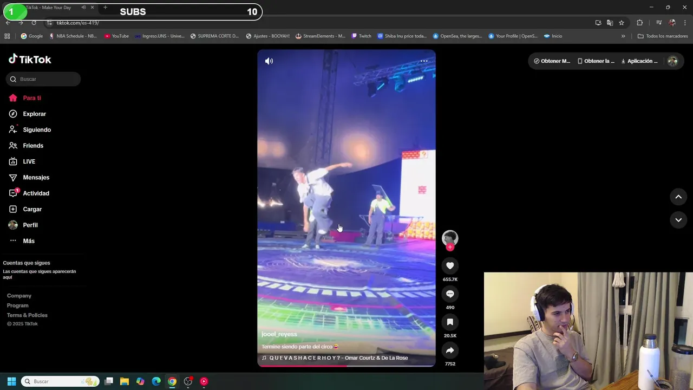Open the NBA Schedule bookmark
Screen dimensions: 693x390
tap(73, 36)
